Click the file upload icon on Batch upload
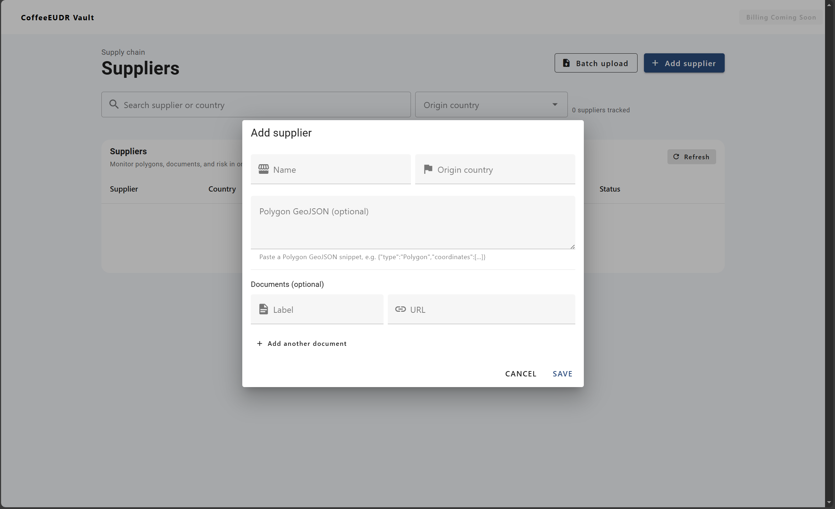 pos(566,63)
